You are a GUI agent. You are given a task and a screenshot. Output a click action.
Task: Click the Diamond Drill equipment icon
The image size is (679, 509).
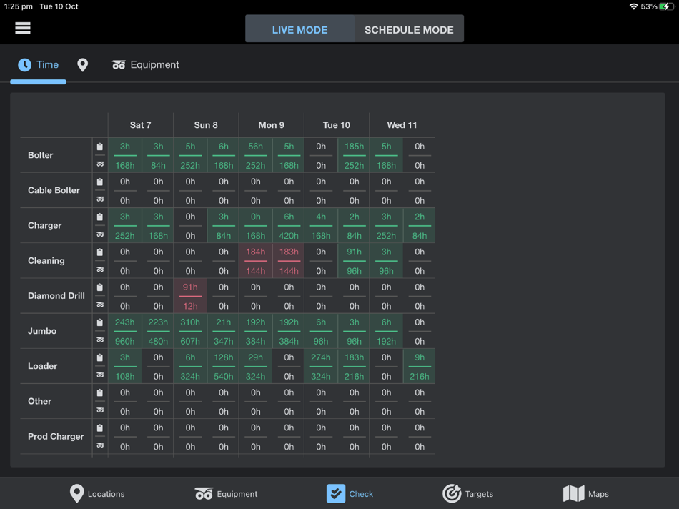click(x=100, y=305)
